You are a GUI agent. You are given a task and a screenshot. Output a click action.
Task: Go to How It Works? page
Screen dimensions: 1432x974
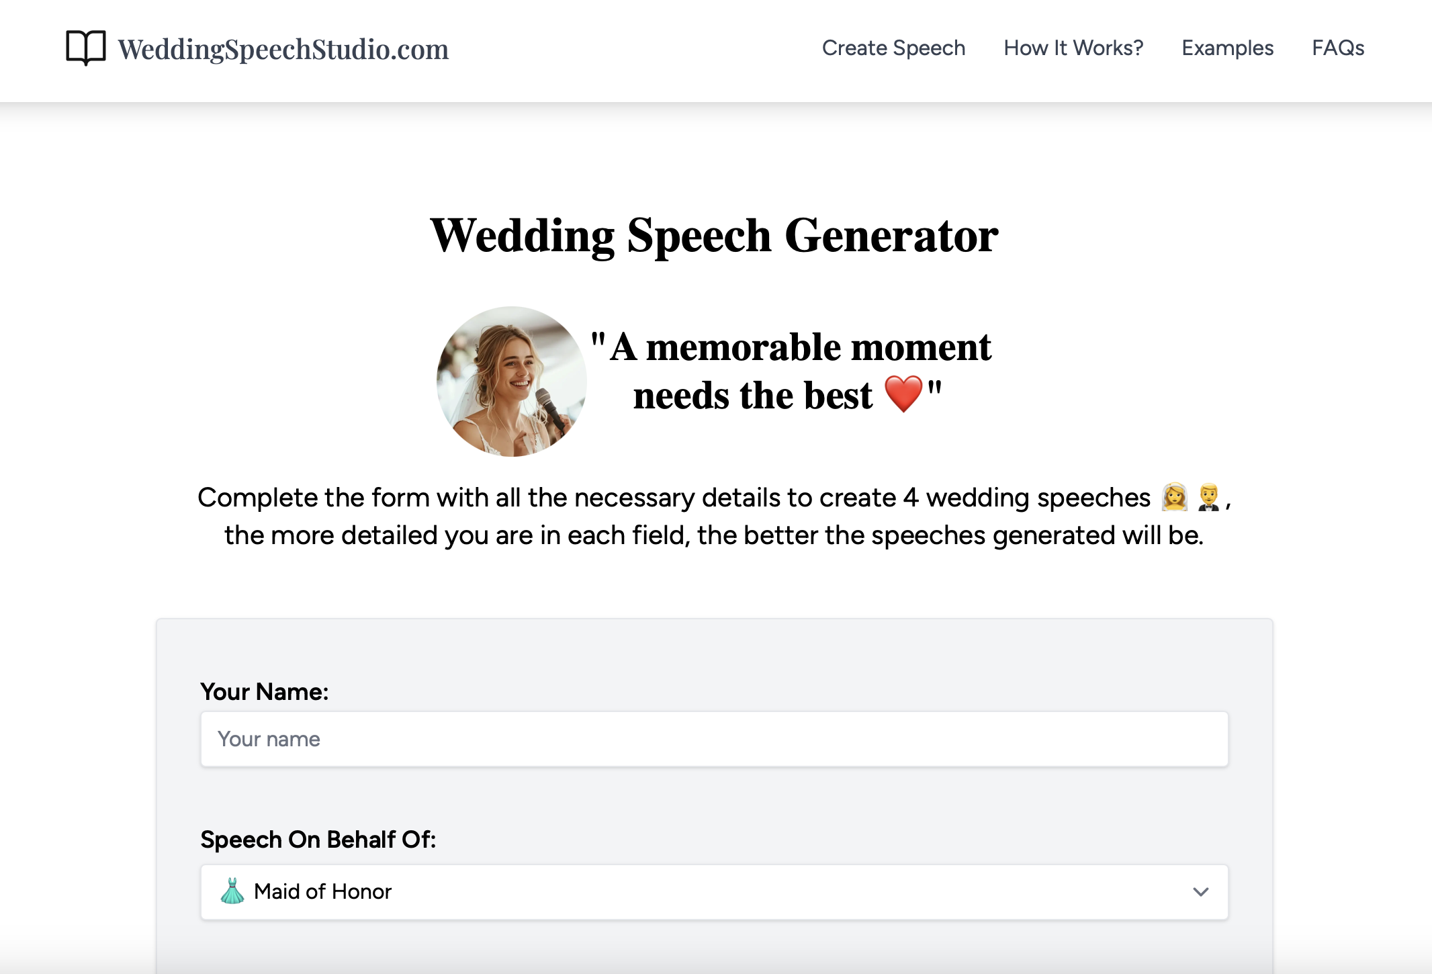pos(1073,48)
